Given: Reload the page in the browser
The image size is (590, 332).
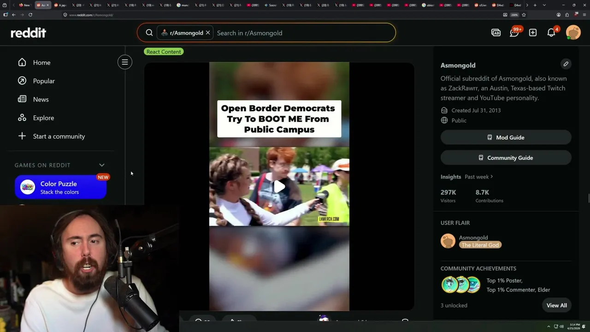Looking at the screenshot, I should pyautogui.click(x=30, y=15).
